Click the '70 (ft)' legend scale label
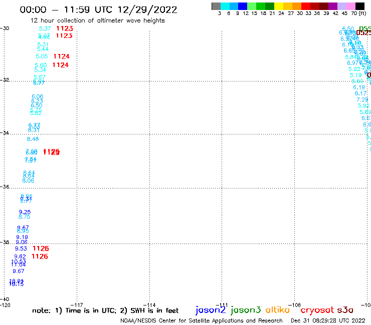Screen dimensions: 371x325 coord(358,13)
